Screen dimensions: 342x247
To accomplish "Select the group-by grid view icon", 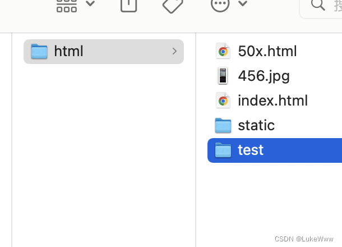I will point(67,6).
